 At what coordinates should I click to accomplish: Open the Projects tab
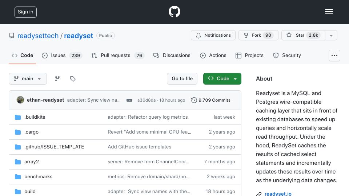[249, 55]
